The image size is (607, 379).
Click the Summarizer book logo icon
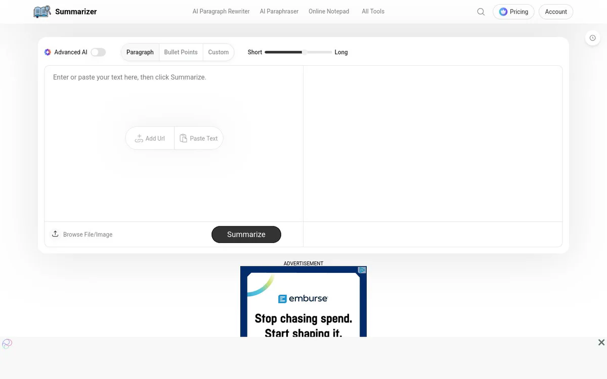[42, 12]
